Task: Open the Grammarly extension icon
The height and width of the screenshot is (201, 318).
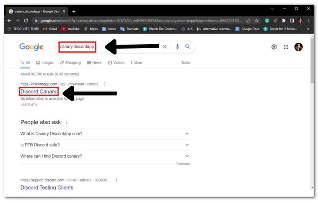Action: 267,21
